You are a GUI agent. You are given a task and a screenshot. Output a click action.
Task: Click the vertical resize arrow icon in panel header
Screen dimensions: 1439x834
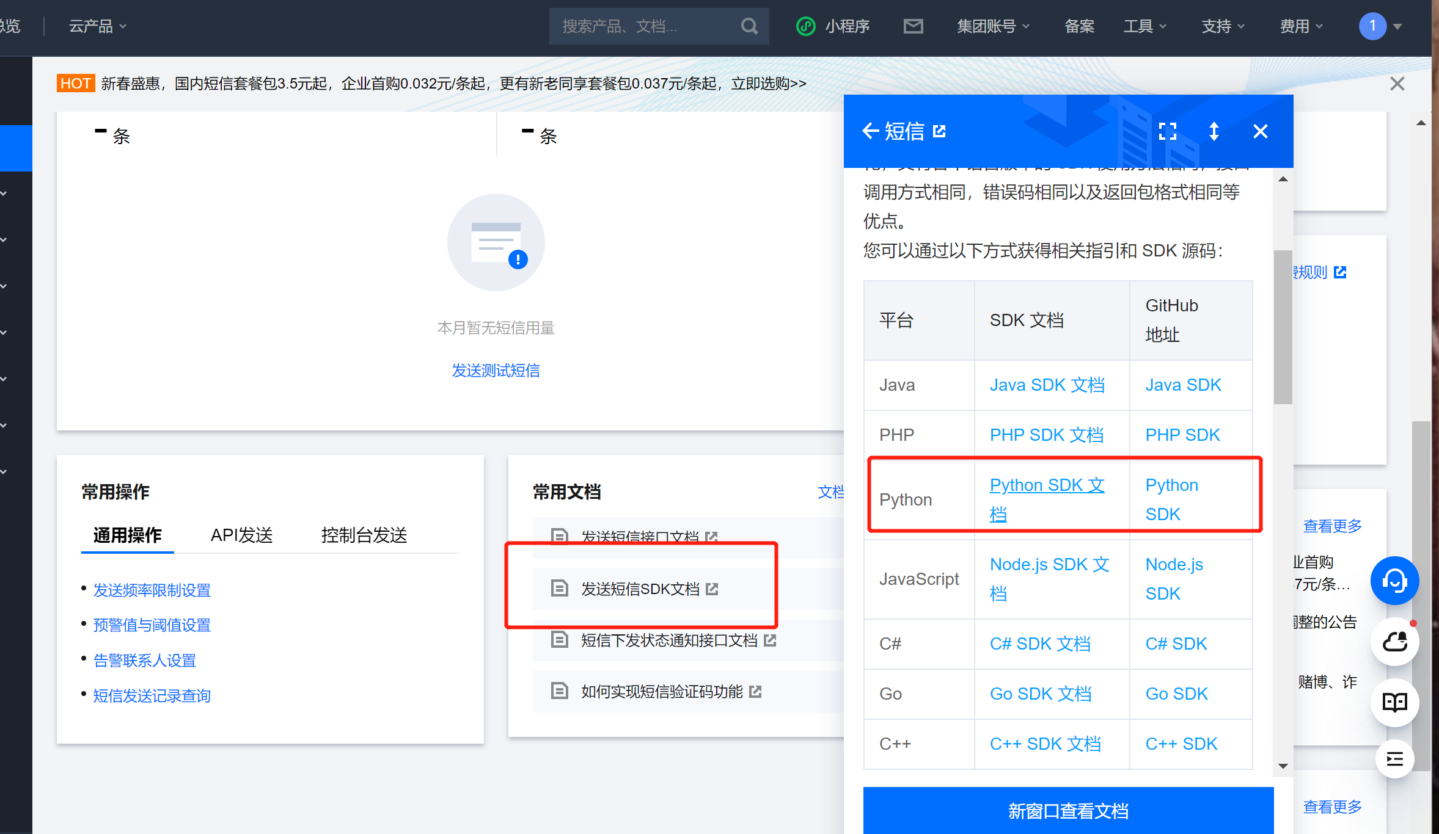(1214, 131)
